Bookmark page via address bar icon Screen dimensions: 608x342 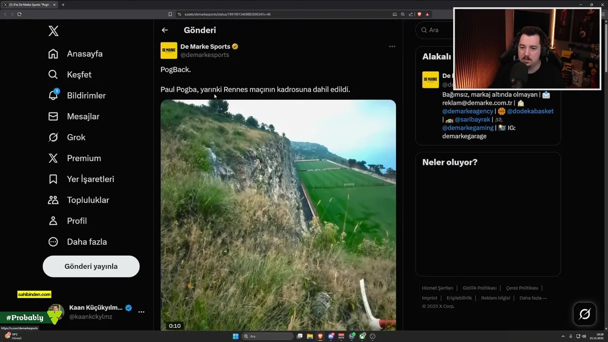coord(170,14)
